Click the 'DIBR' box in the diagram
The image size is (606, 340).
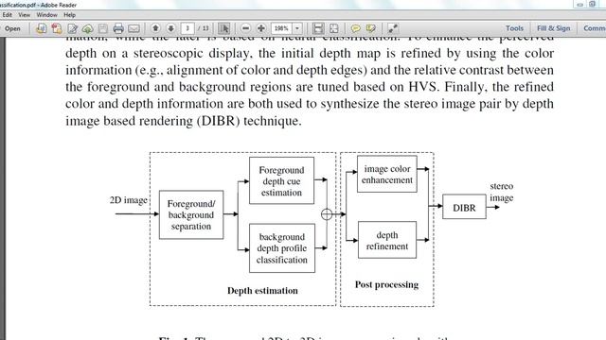(464, 208)
